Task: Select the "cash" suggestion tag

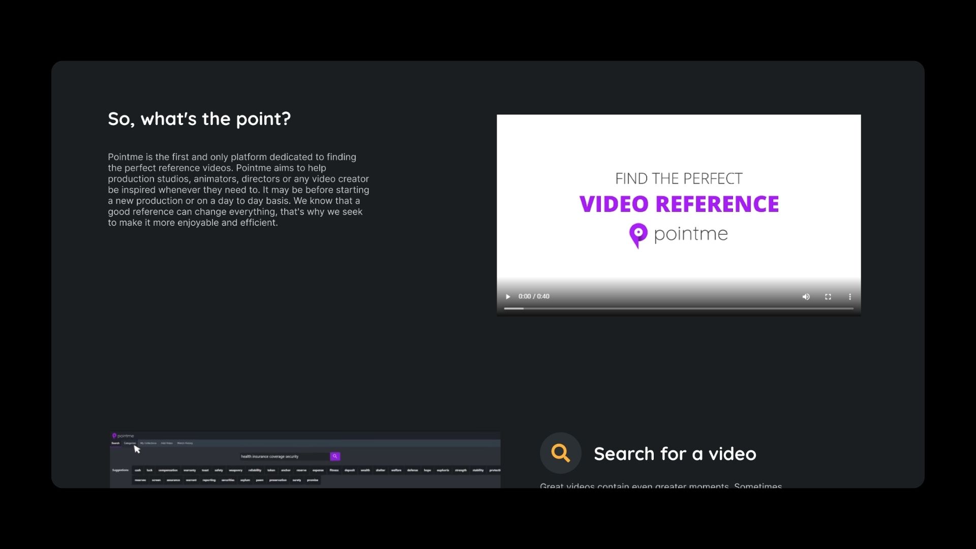Action: tap(138, 470)
